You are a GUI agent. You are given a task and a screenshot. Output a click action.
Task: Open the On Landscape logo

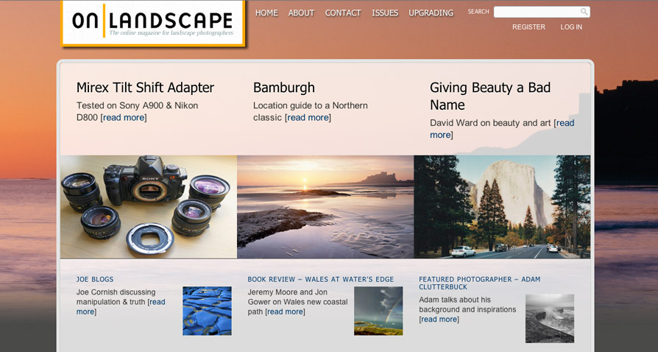(x=153, y=23)
